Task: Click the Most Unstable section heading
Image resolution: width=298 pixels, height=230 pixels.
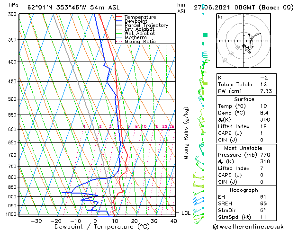Action: pos(243,148)
